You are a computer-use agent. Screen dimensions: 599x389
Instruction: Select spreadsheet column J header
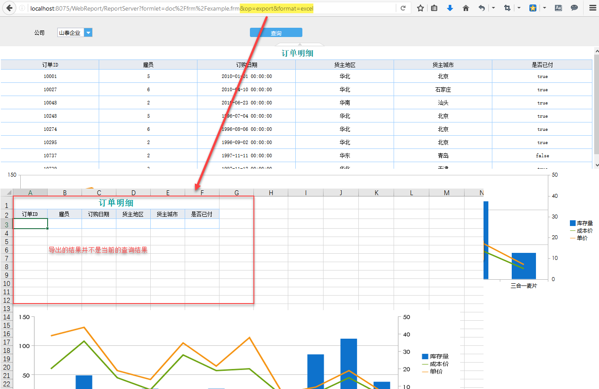(x=341, y=193)
